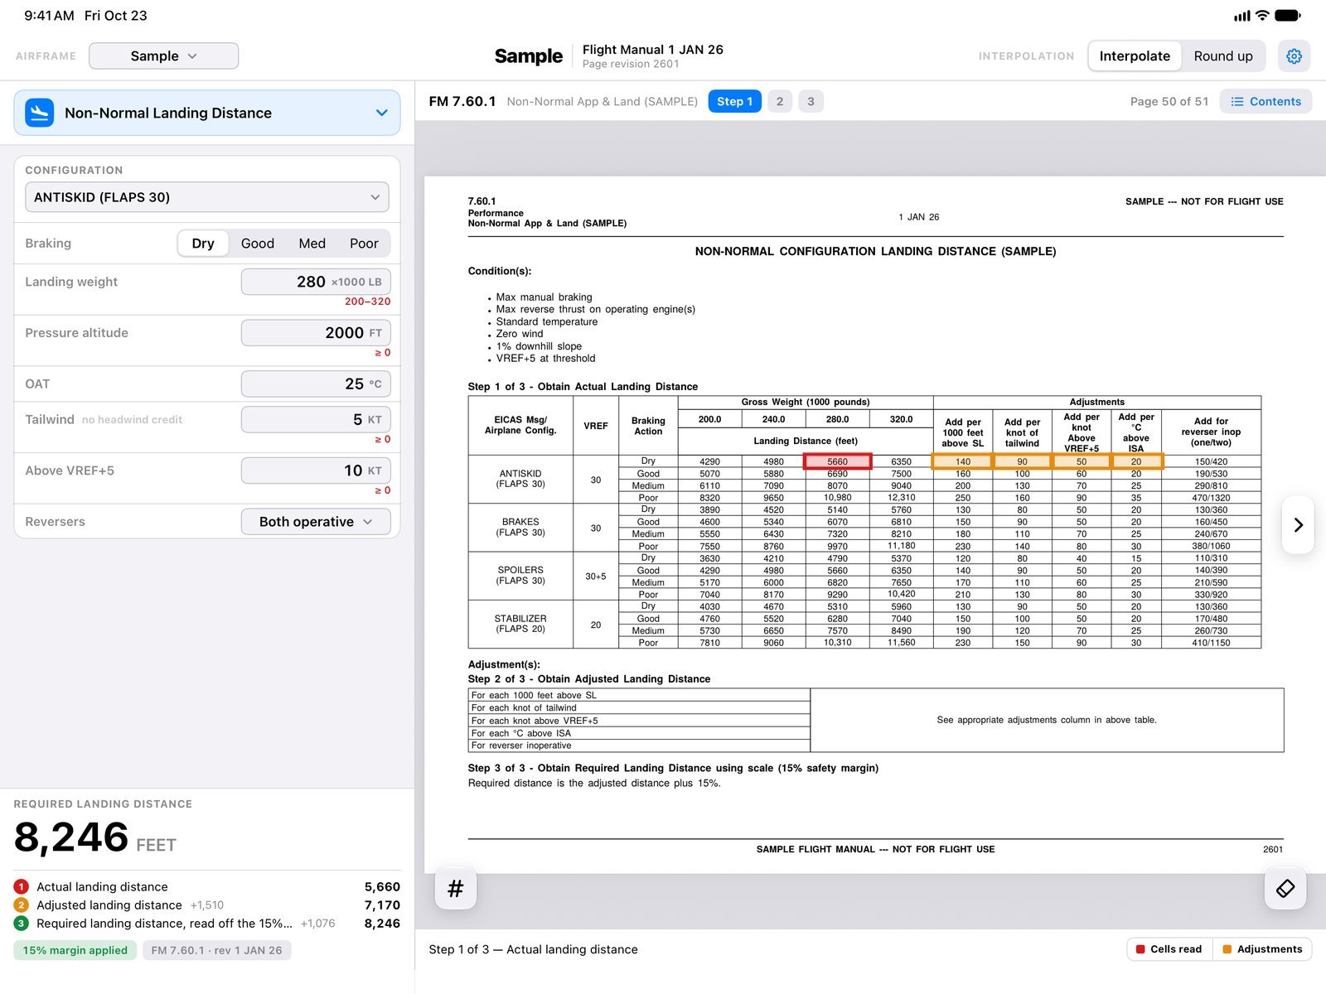This screenshot has height=994, width=1326.
Task: Tap the highlighted 140 adjustment cell
Action: [962, 461]
